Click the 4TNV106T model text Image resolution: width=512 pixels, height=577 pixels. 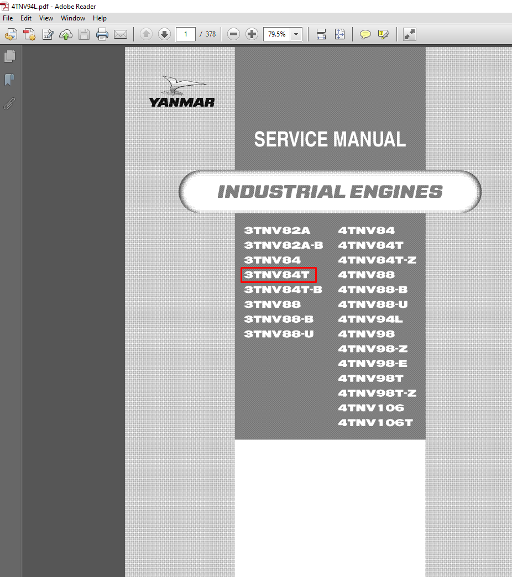pos(375,422)
